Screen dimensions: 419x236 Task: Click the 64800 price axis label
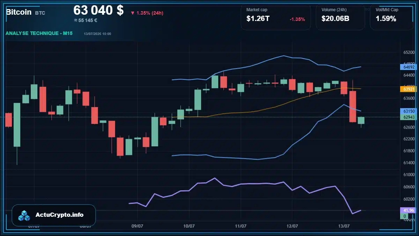(x=409, y=63)
